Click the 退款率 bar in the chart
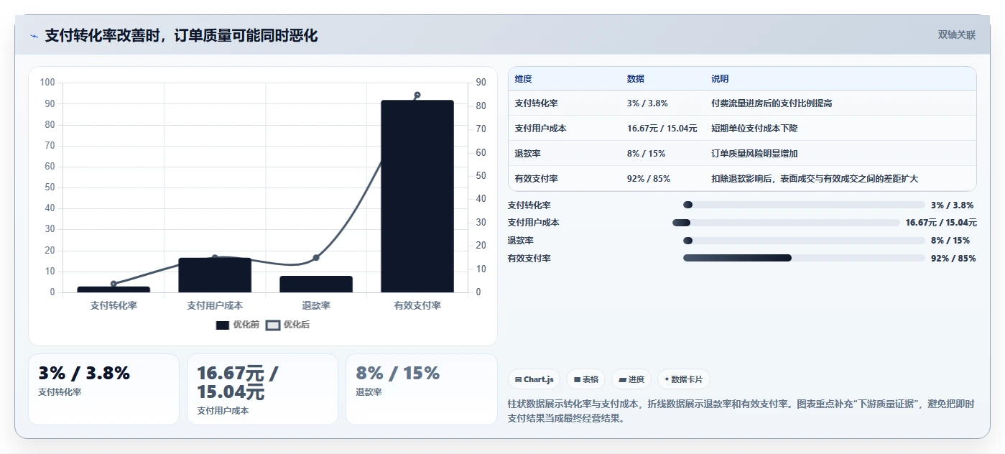1005x454 pixels. click(x=316, y=284)
